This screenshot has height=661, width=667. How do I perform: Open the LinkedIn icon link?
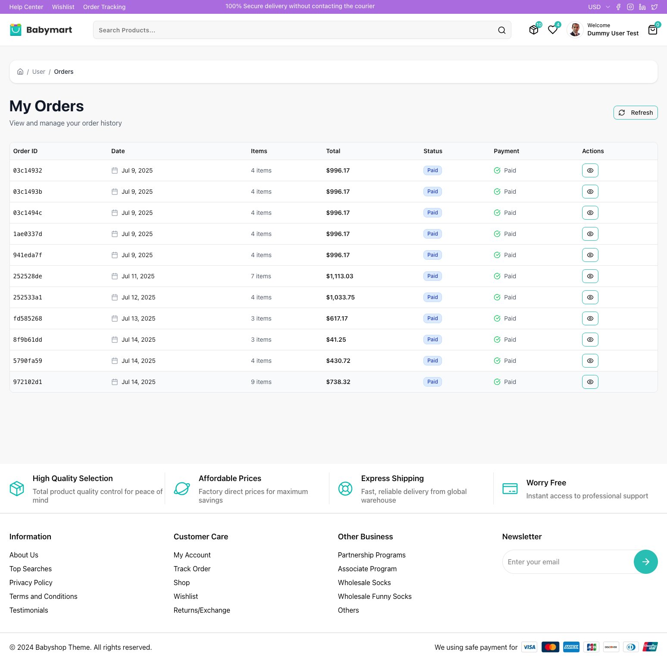pos(642,7)
